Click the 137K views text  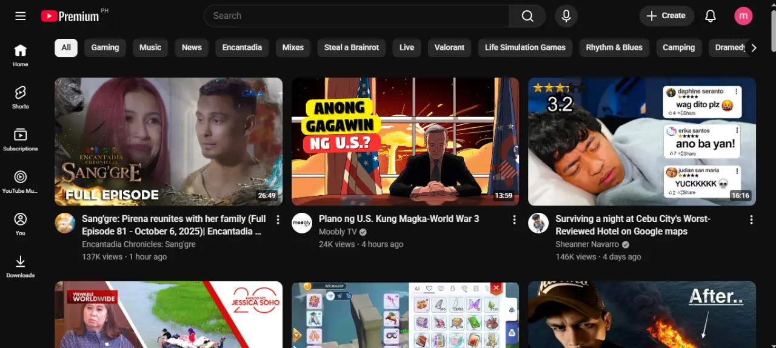102,256
